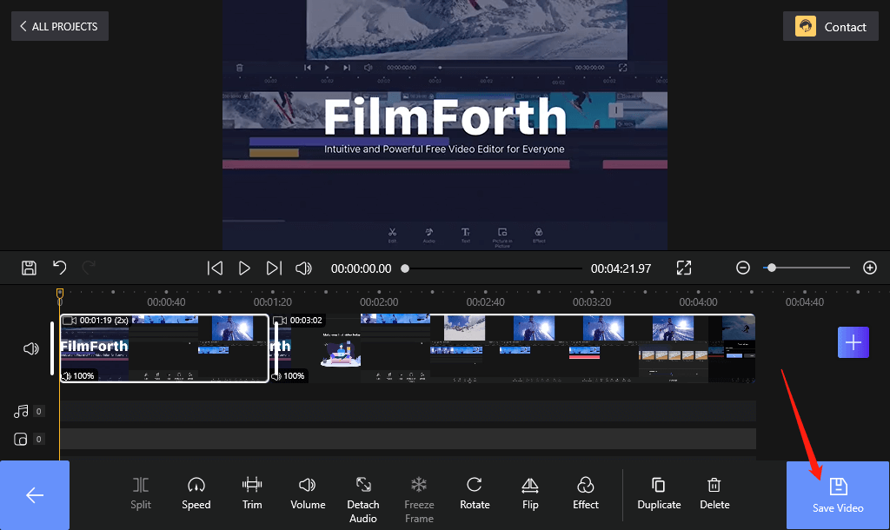Open the Effect tool
The height and width of the screenshot is (530, 890).
pyautogui.click(x=585, y=494)
